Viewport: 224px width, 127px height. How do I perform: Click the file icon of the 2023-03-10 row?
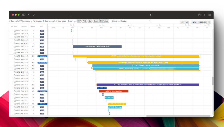15,113
